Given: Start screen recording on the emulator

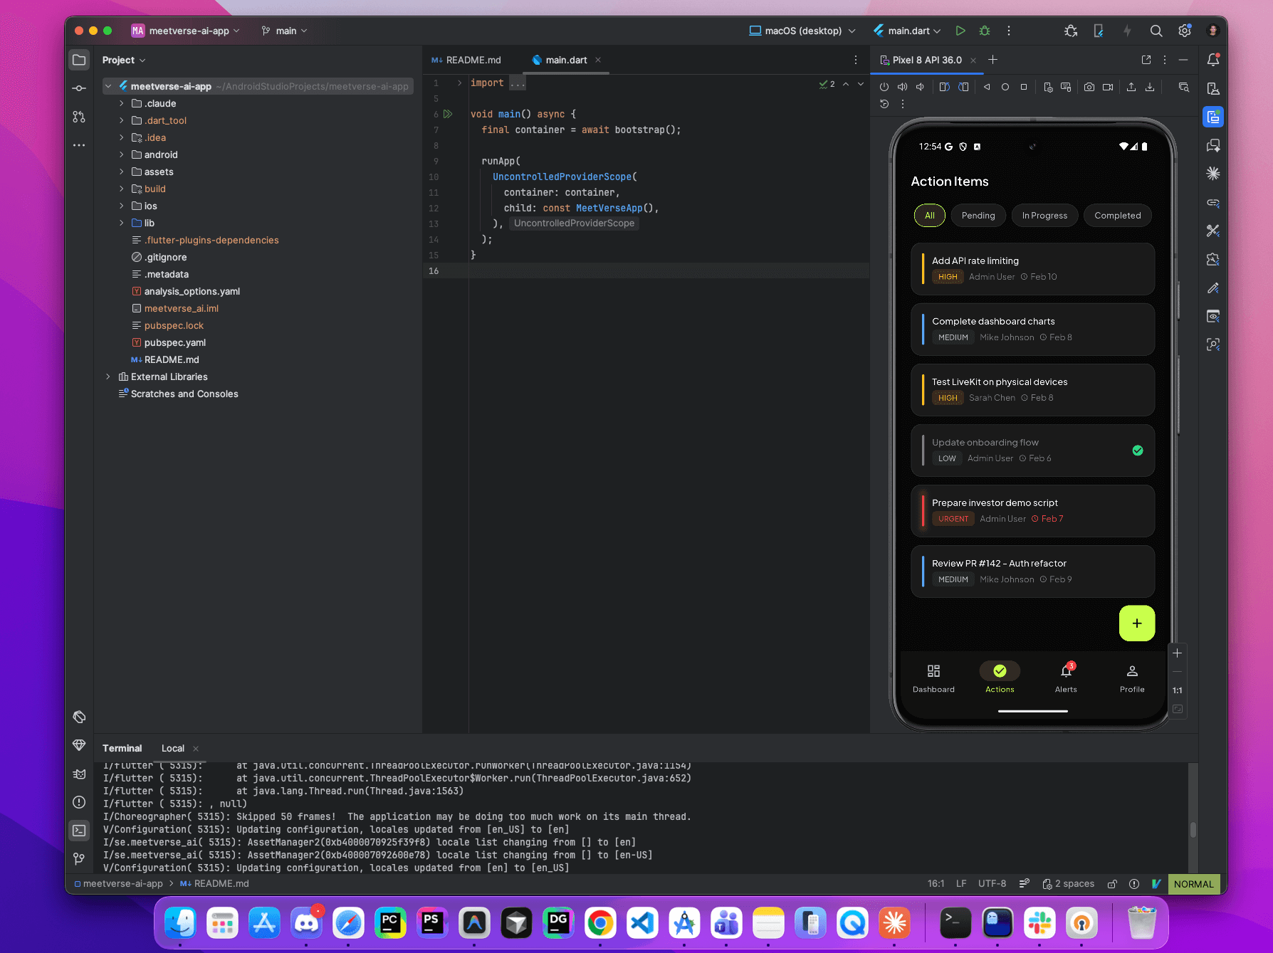Looking at the screenshot, I should tap(1108, 87).
